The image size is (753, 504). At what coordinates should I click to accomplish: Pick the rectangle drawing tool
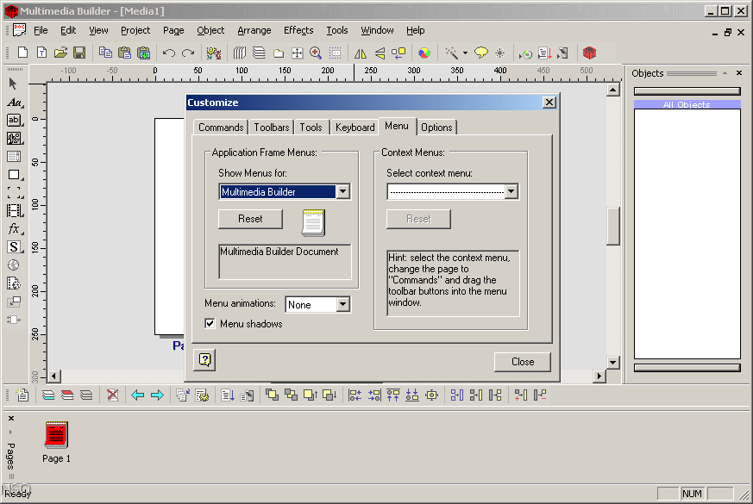(x=12, y=176)
